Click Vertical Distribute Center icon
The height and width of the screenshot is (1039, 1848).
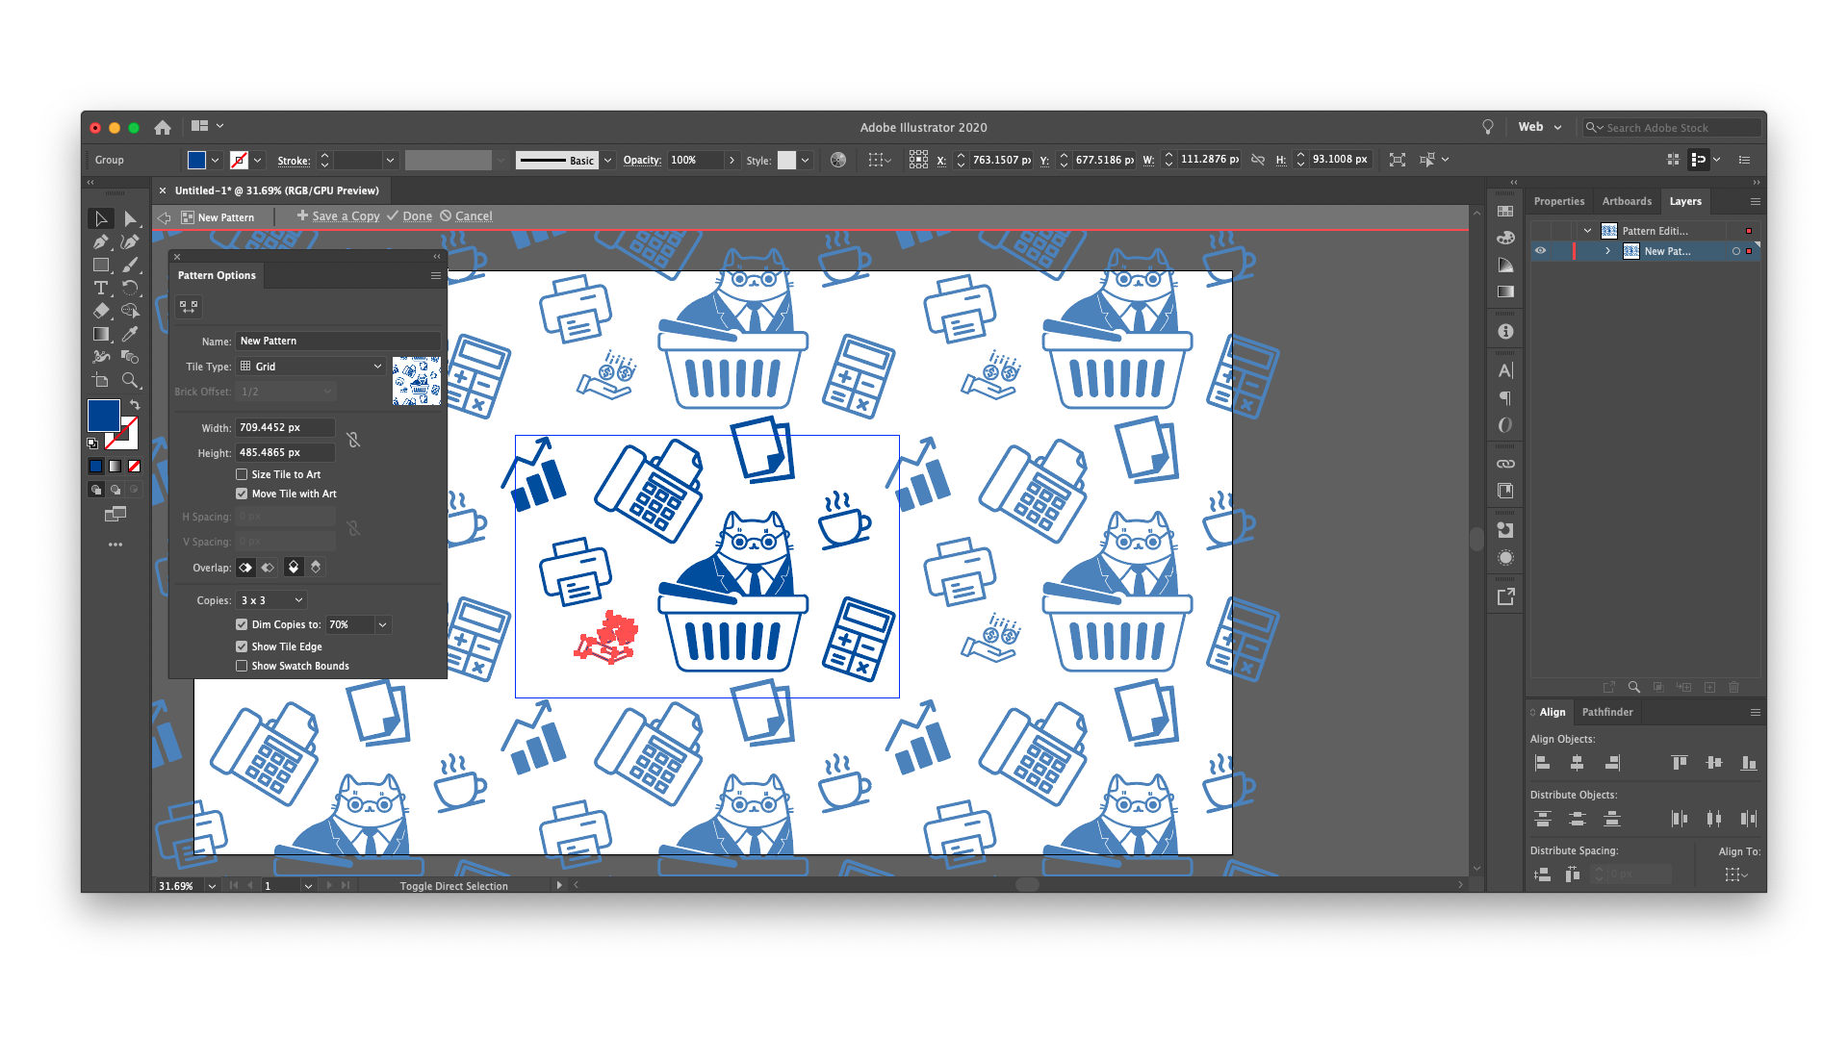[1577, 819]
